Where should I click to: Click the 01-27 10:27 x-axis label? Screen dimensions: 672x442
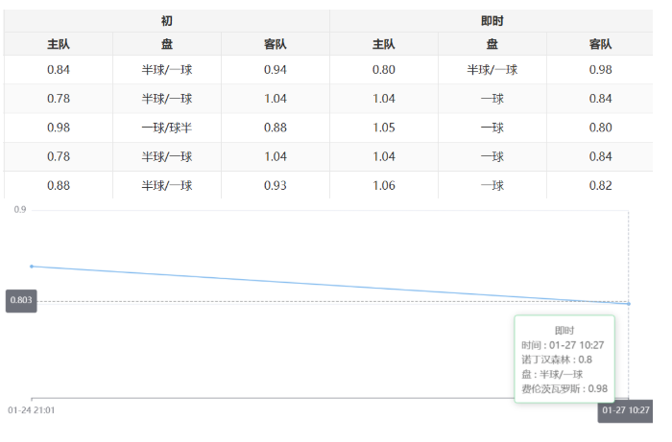coord(625,410)
